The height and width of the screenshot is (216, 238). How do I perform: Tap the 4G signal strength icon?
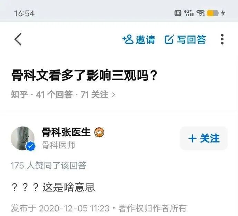point(189,13)
